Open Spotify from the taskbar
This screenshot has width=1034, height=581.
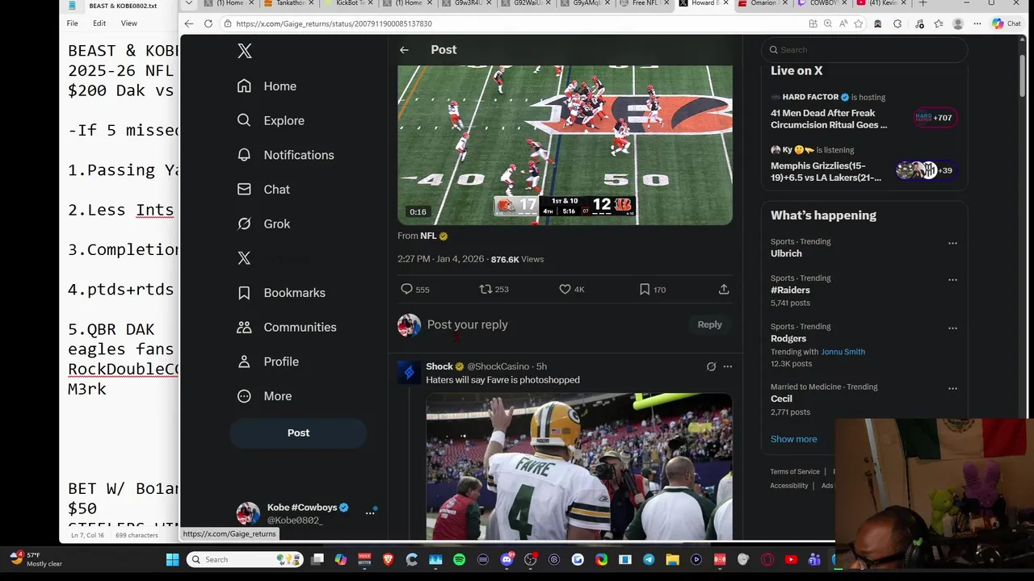point(459,559)
